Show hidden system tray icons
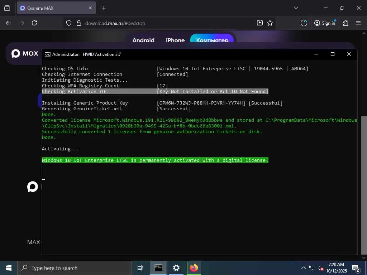 [303, 268]
